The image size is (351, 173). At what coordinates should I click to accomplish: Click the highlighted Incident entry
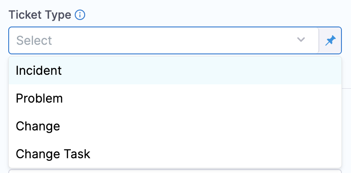(x=175, y=70)
